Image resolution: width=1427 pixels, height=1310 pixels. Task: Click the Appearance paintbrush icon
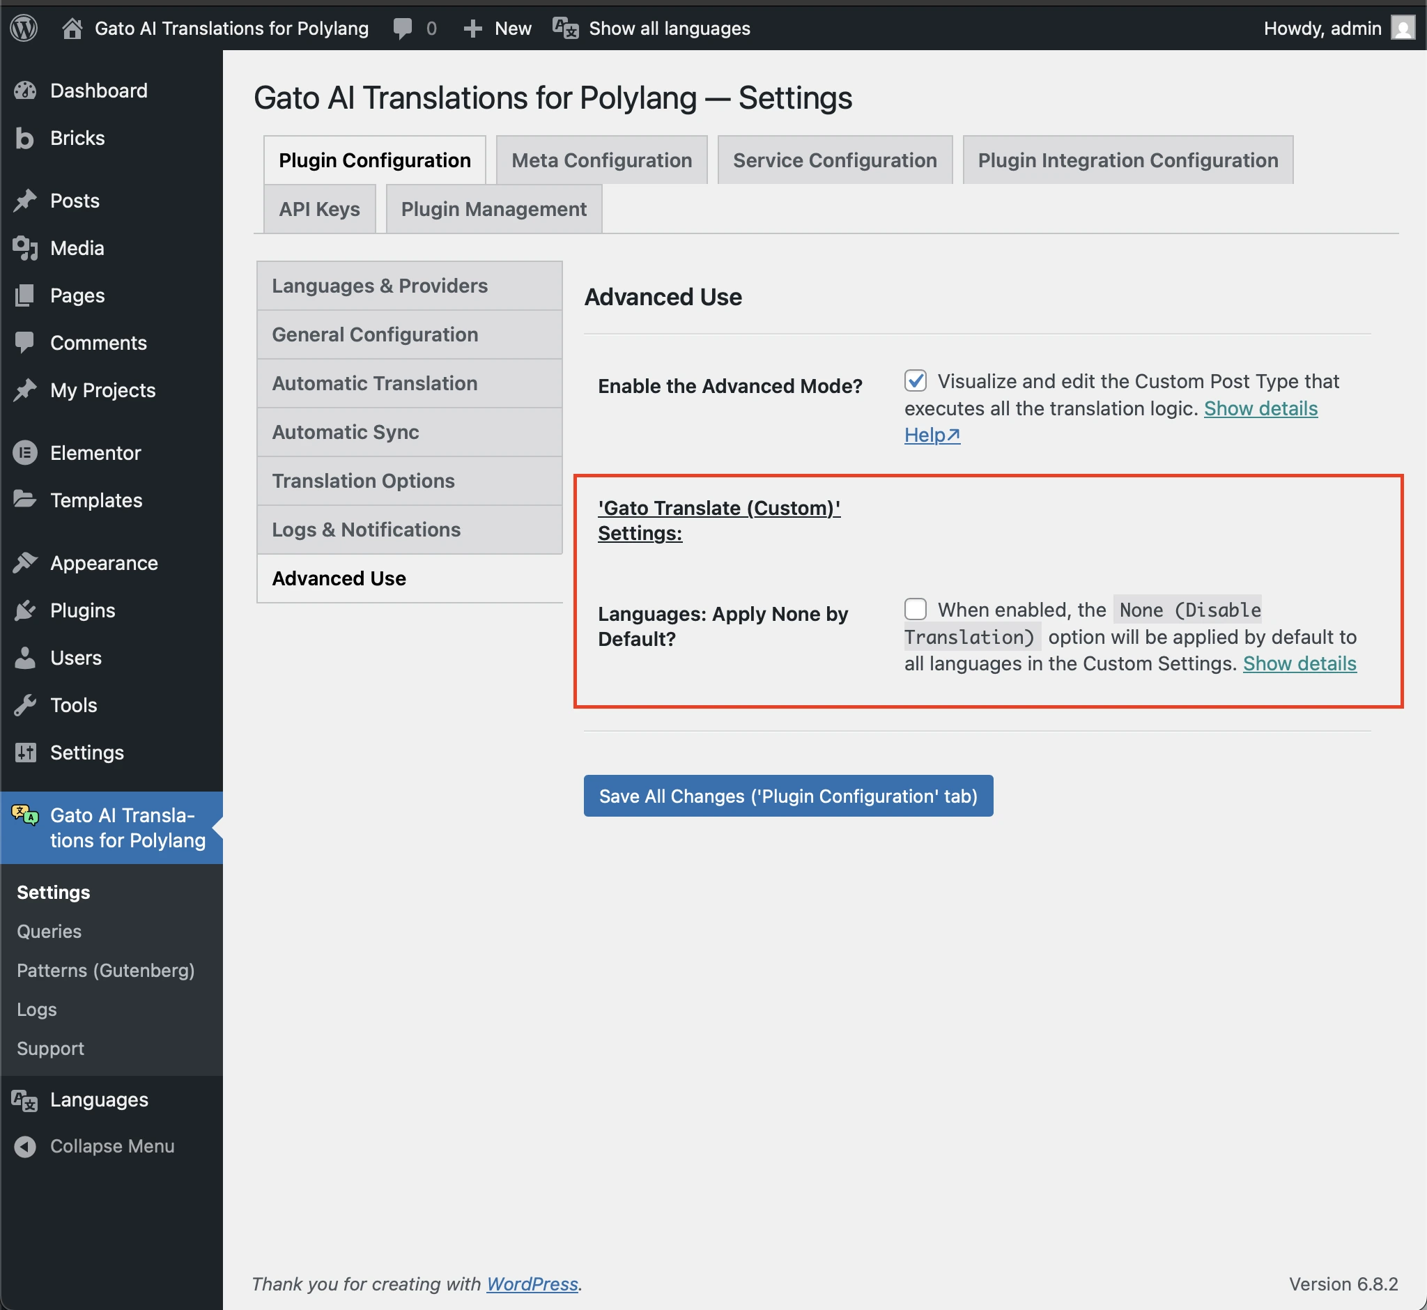(26, 562)
